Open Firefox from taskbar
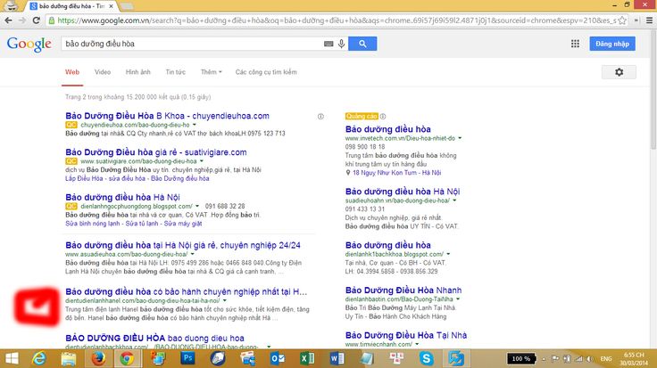The height and width of the screenshot is (368, 657). tap(98, 358)
